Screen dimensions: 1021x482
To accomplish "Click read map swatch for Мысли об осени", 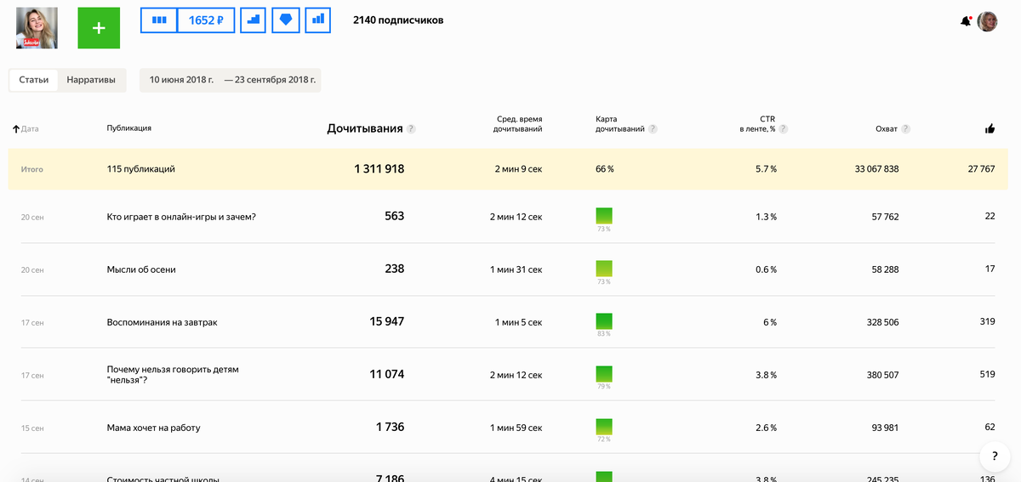I will (x=604, y=269).
